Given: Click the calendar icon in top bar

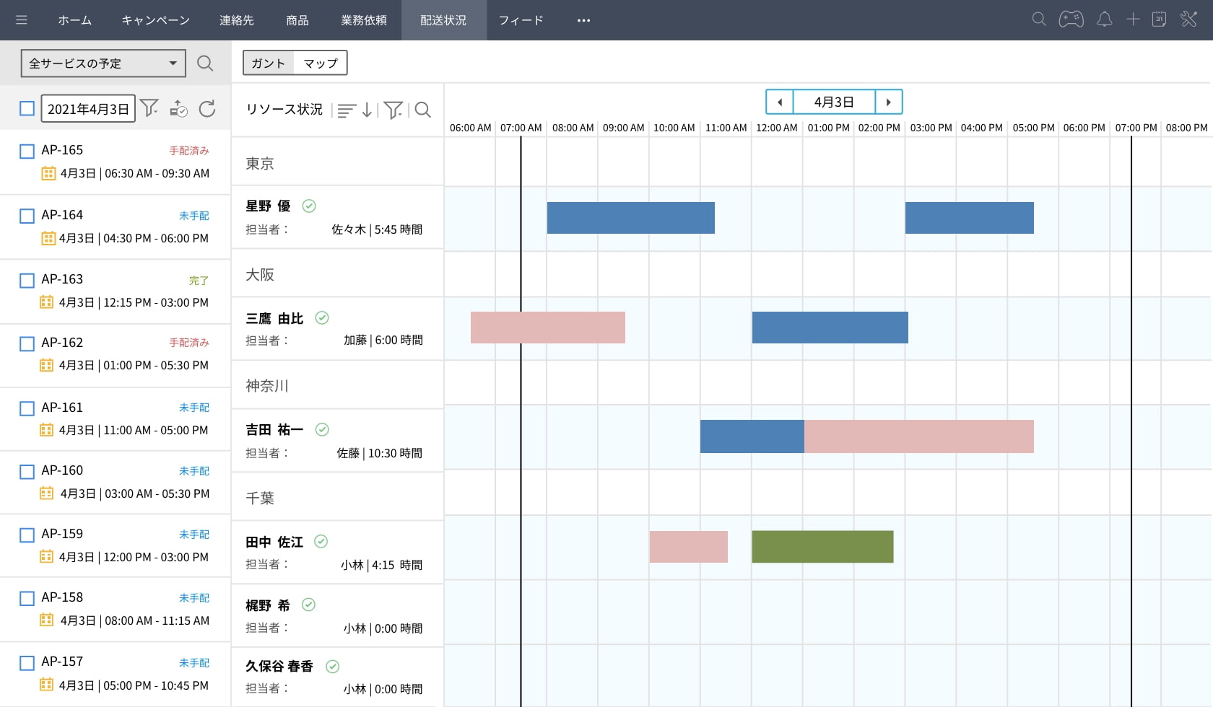Looking at the screenshot, I should pyautogui.click(x=1159, y=20).
